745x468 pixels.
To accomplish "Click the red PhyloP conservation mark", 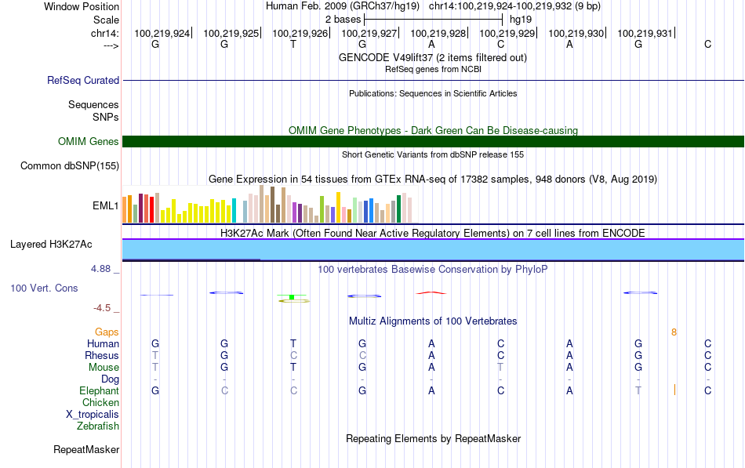I will click(431, 292).
